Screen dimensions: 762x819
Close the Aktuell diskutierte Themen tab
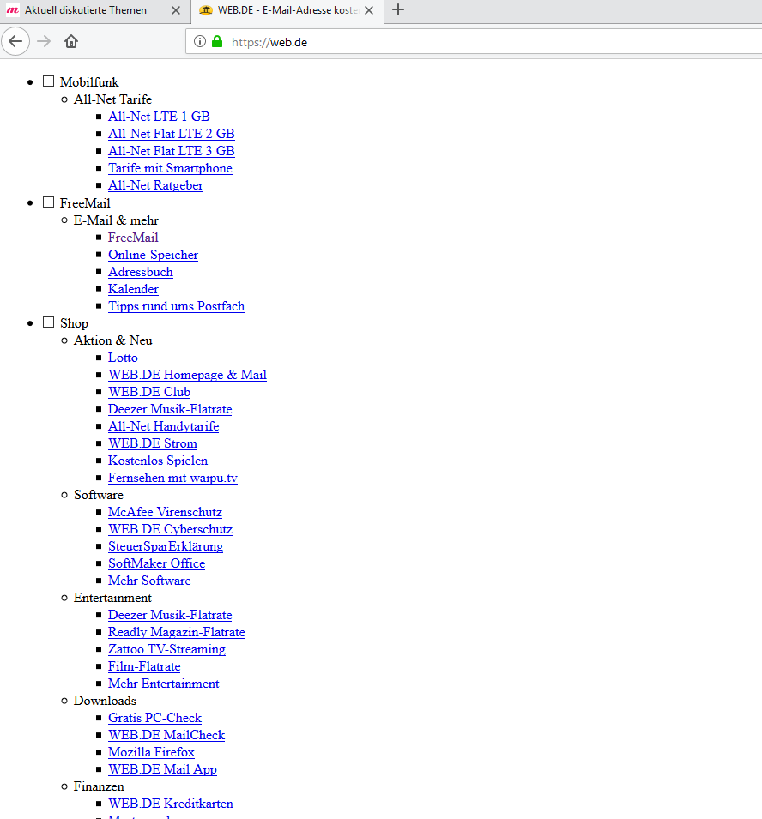pos(176,10)
